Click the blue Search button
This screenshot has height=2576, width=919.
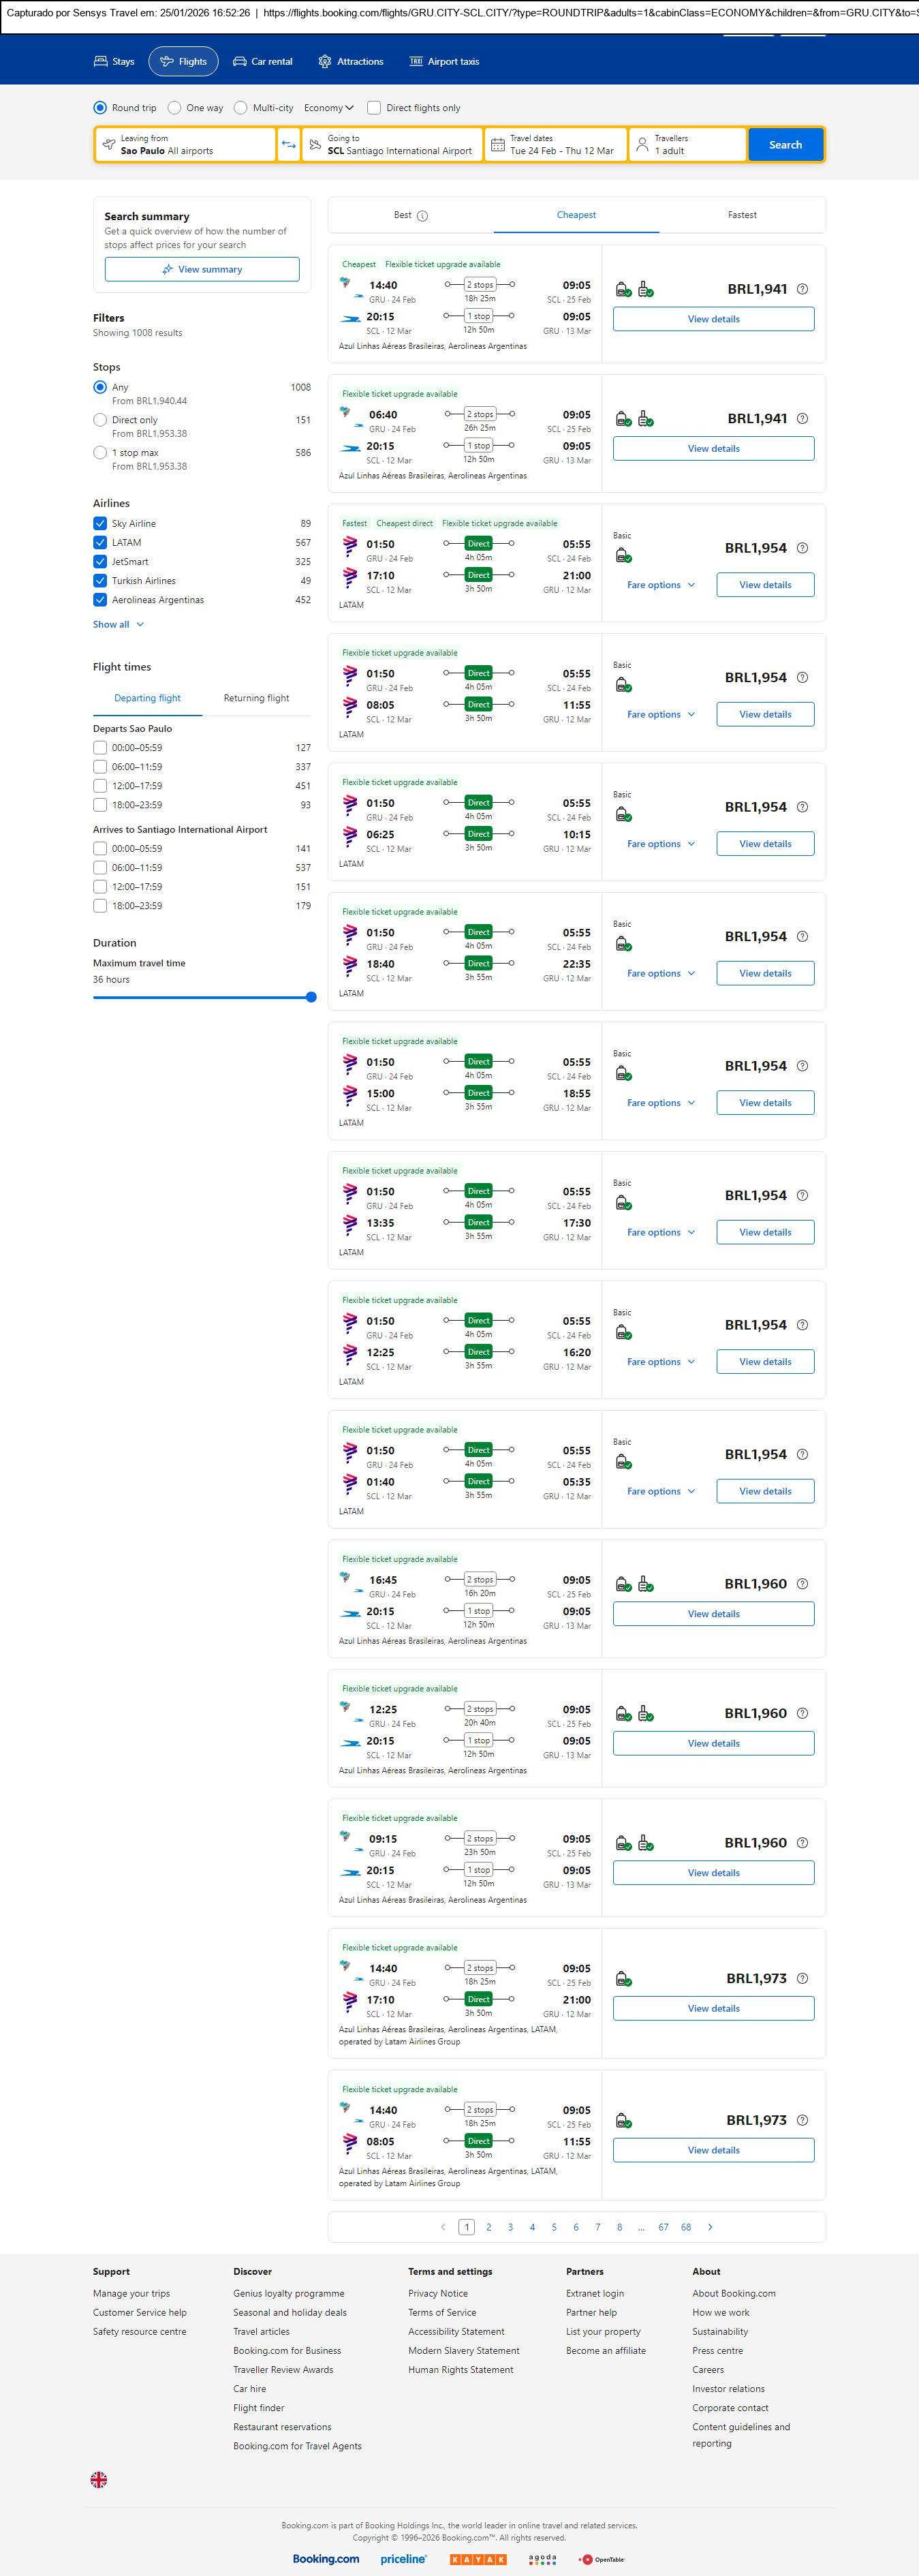click(x=785, y=145)
